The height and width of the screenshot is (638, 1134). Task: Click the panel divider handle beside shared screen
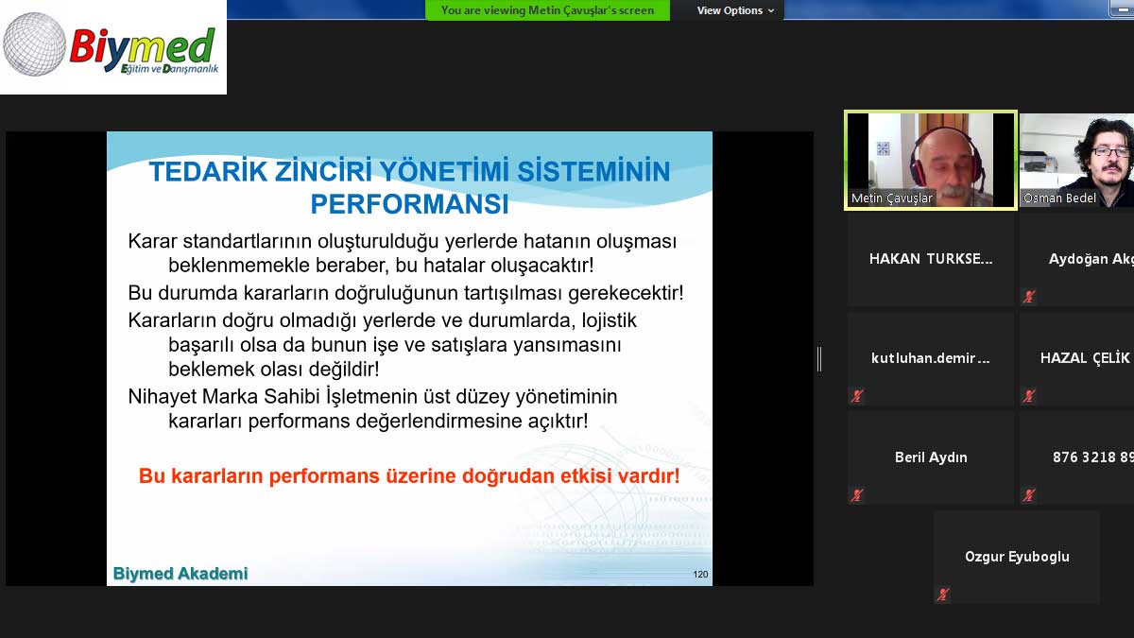[x=819, y=359]
